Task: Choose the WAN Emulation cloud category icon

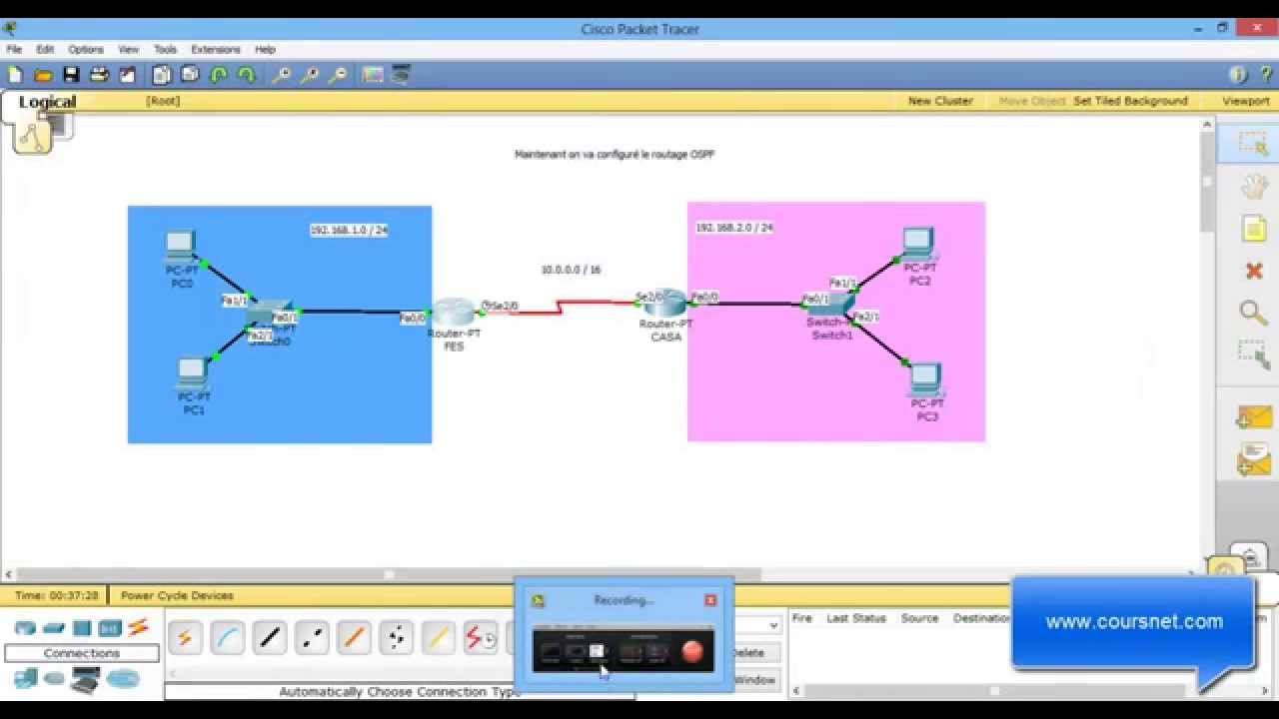Action: 54,679
